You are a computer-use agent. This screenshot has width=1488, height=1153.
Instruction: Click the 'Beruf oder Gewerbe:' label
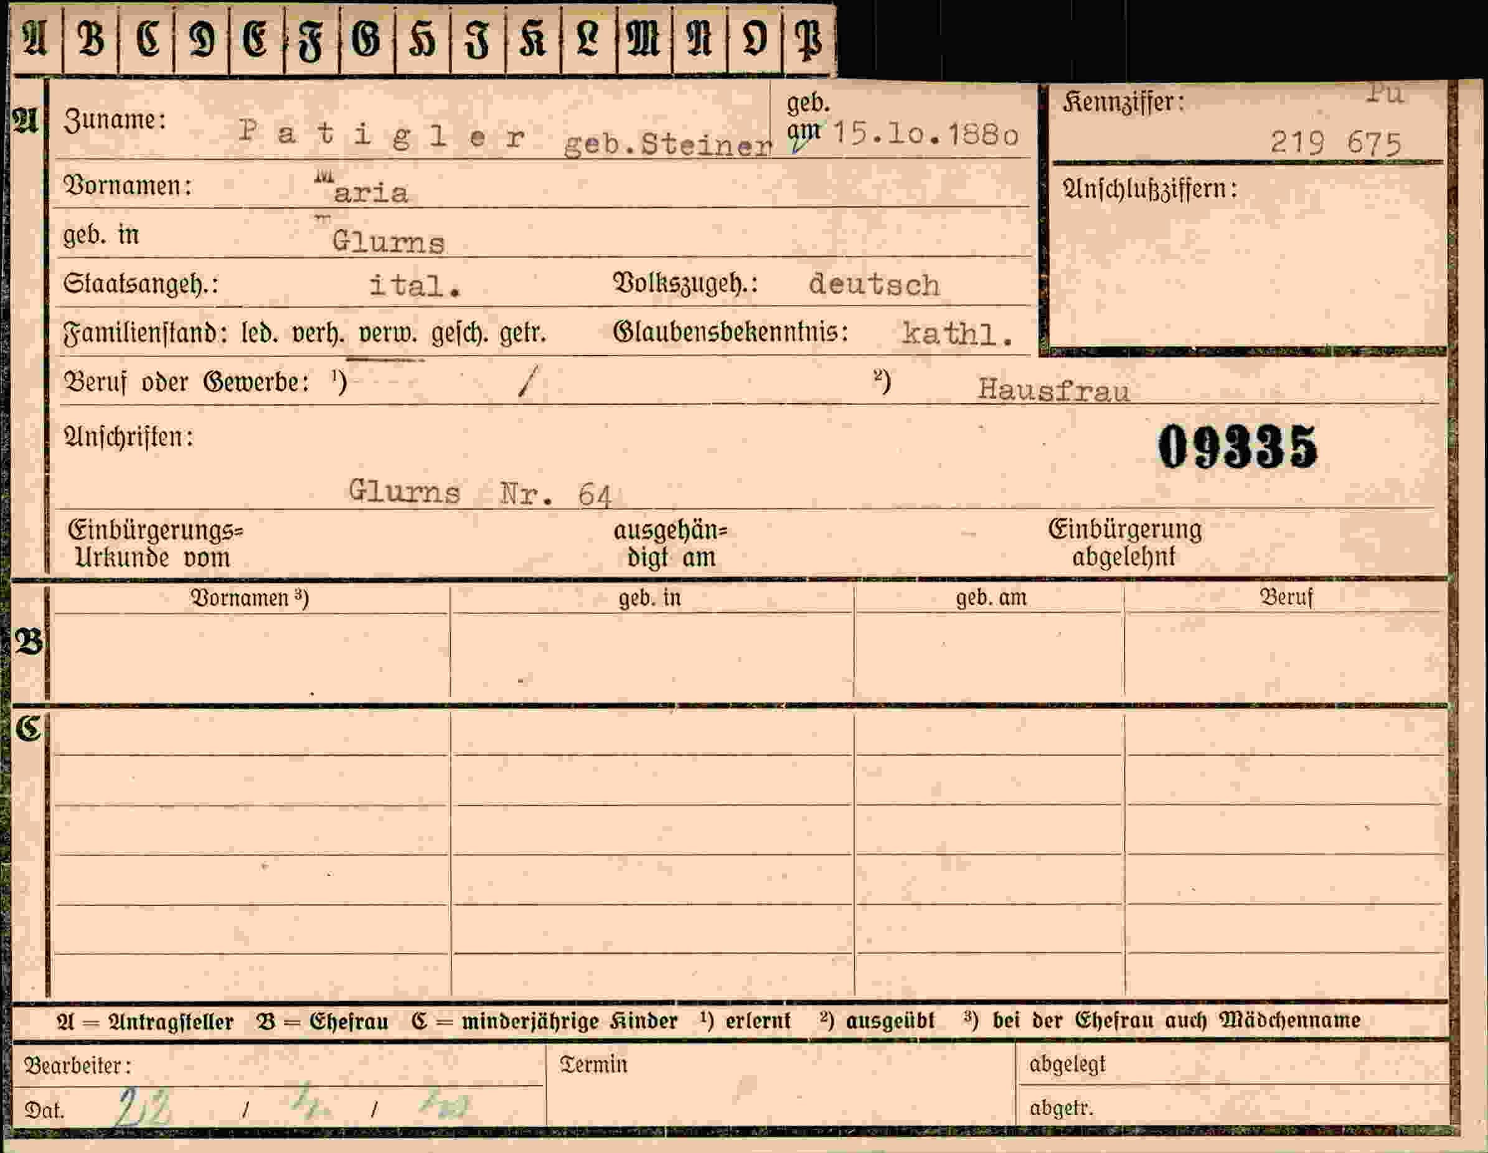[187, 382]
